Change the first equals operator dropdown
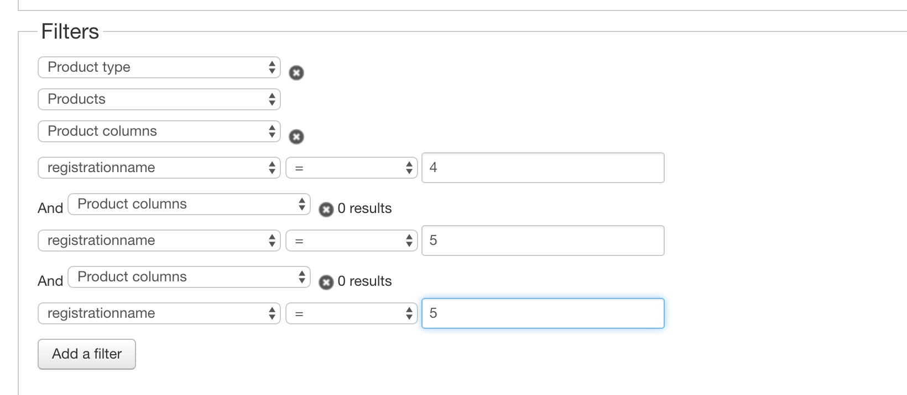The width and height of the screenshot is (907, 395). [351, 168]
